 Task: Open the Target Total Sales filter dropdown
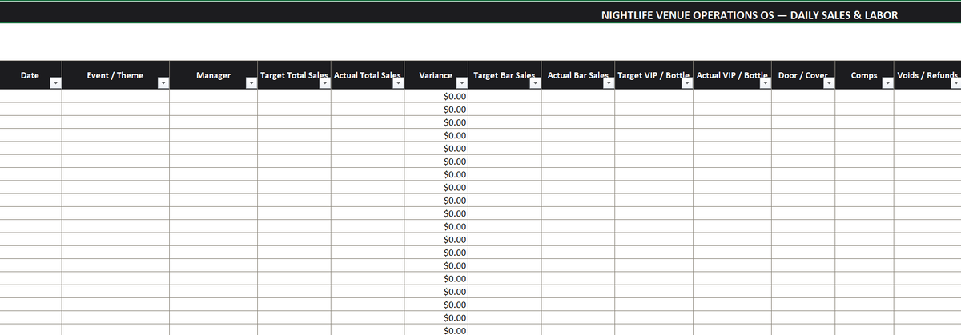click(x=325, y=82)
